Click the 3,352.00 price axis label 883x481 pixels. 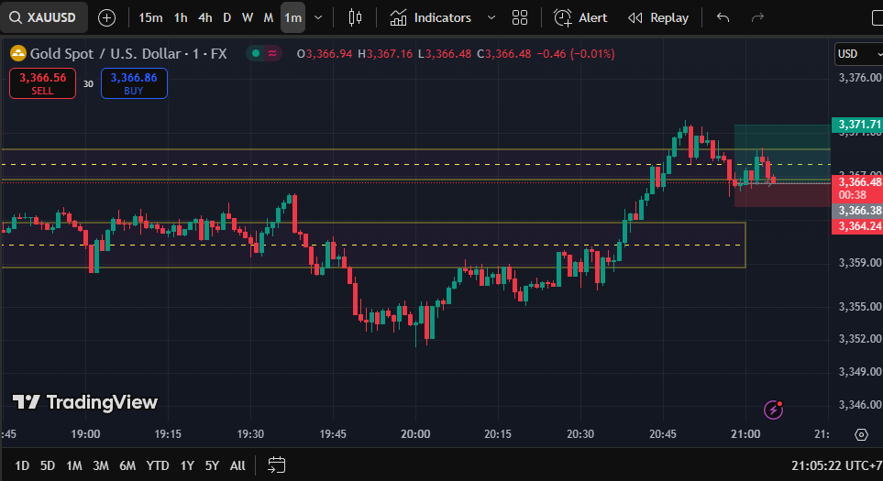pyautogui.click(x=859, y=339)
